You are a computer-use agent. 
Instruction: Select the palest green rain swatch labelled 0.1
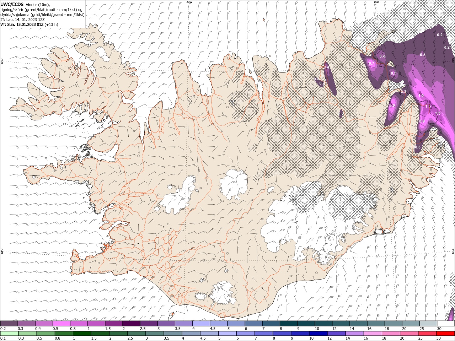click(x=9, y=334)
